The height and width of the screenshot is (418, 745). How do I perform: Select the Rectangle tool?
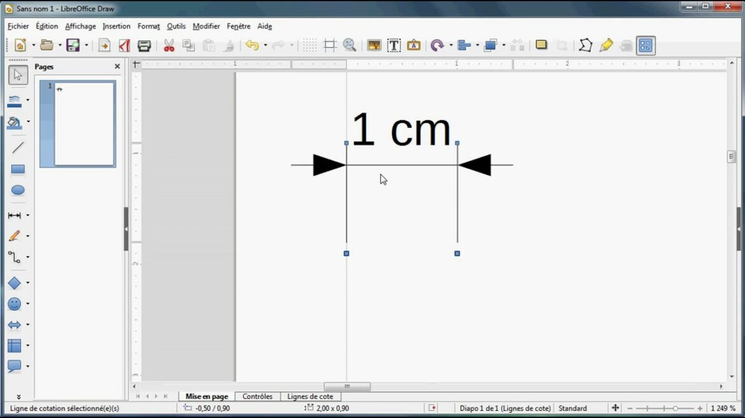[x=18, y=168]
